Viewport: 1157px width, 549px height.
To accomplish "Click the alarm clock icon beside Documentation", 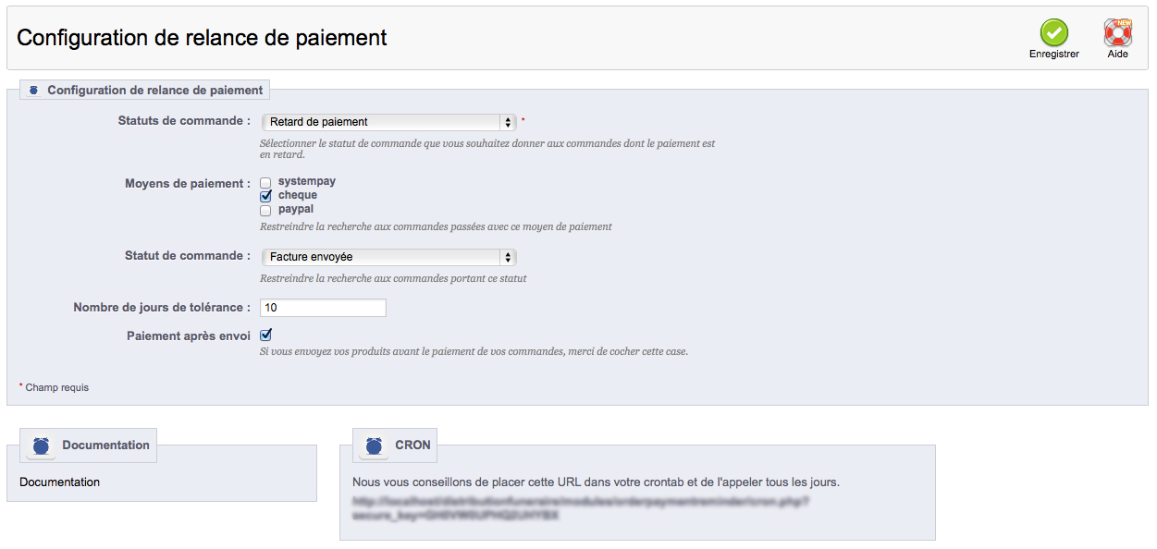I will click(x=41, y=446).
